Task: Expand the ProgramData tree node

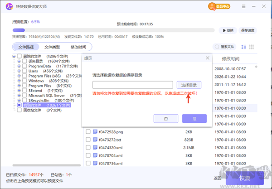Action: pyautogui.click(x=19, y=66)
